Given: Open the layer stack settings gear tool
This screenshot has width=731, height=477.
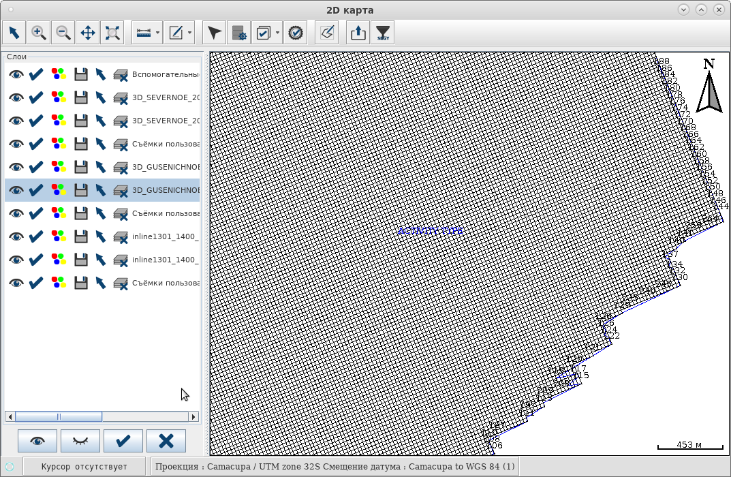Looking at the screenshot, I should click(x=238, y=33).
